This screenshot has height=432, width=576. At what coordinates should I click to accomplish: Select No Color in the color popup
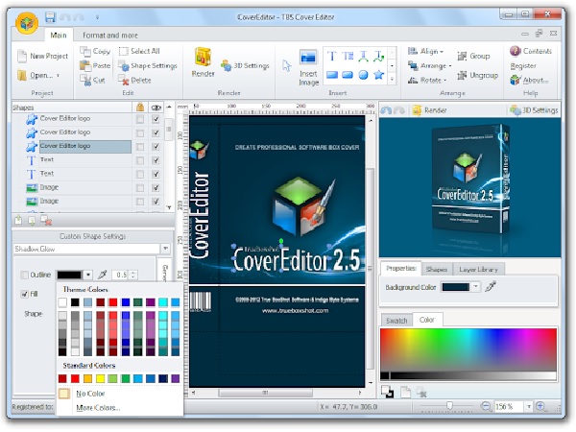click(x=93, y=394)
